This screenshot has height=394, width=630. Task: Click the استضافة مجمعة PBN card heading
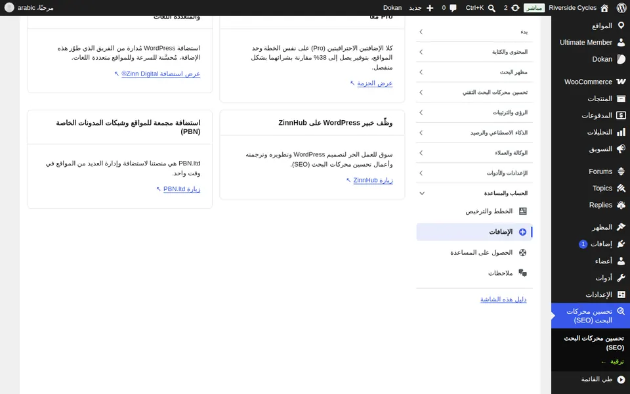(x=128, y=127)
